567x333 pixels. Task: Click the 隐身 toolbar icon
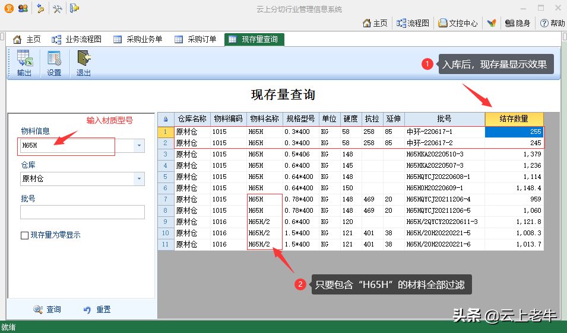518,23
